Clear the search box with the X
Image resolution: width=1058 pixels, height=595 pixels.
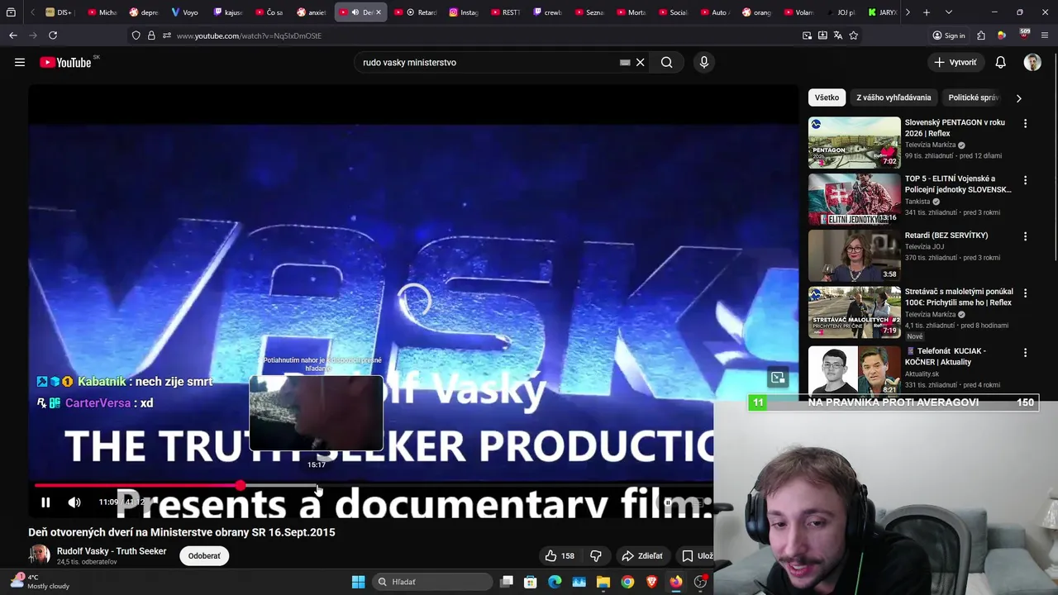640,62
